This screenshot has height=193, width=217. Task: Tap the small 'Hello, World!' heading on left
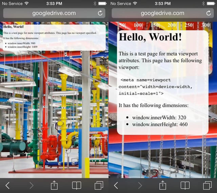(14, 27)
